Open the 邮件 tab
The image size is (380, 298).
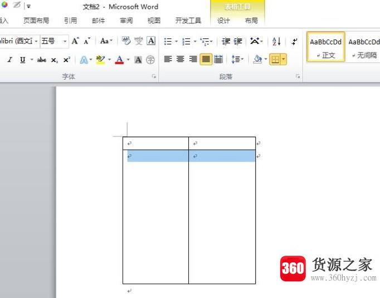[99, 21]
